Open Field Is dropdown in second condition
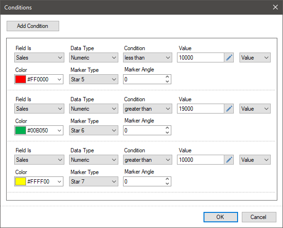The width and height of the screenshot is (283, 228). point(39,109)
